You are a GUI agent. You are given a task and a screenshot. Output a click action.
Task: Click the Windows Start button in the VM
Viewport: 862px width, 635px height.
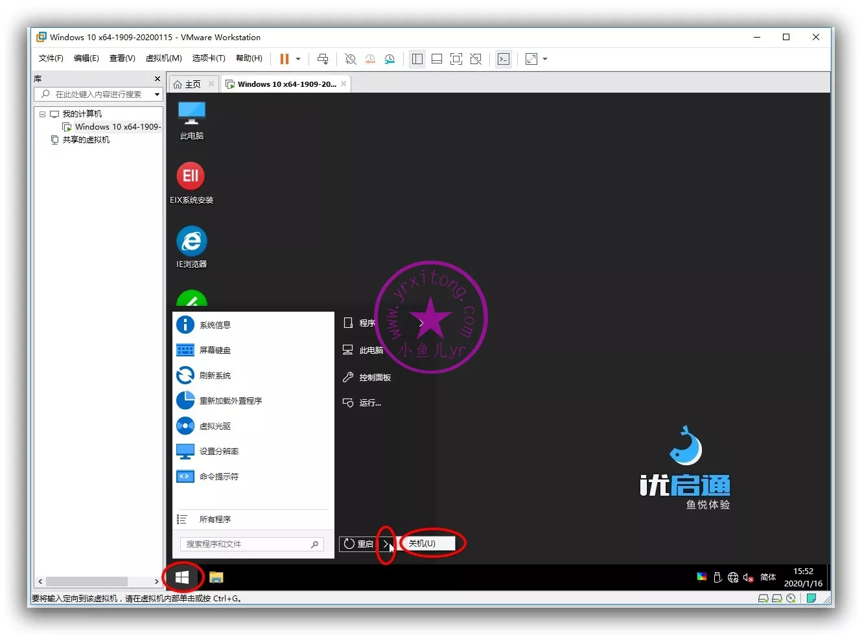pyautogui.click(x=182, y=577)
